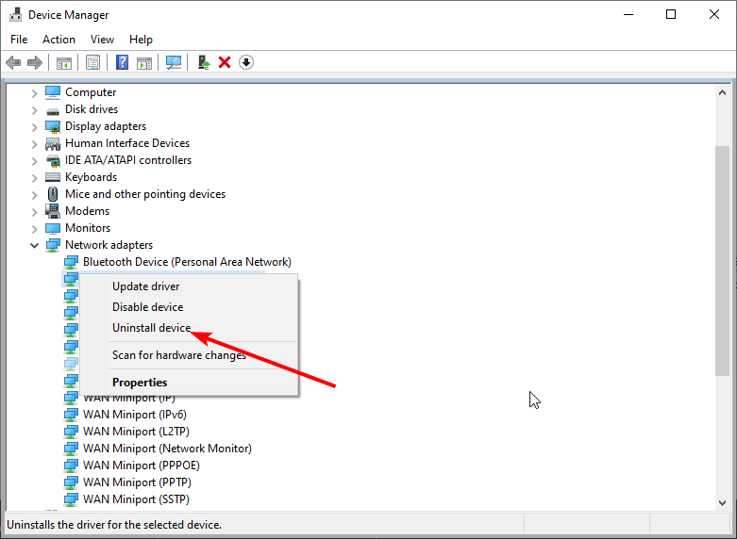Minimize the Device Manager window
737x539 pixels.
[628, 14]
